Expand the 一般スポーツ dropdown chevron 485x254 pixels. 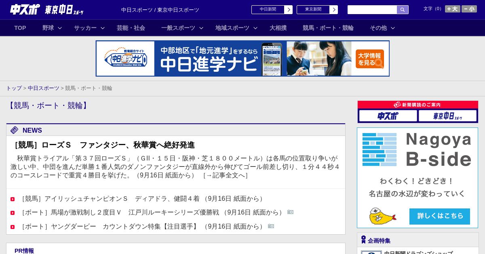pos(201,28)
